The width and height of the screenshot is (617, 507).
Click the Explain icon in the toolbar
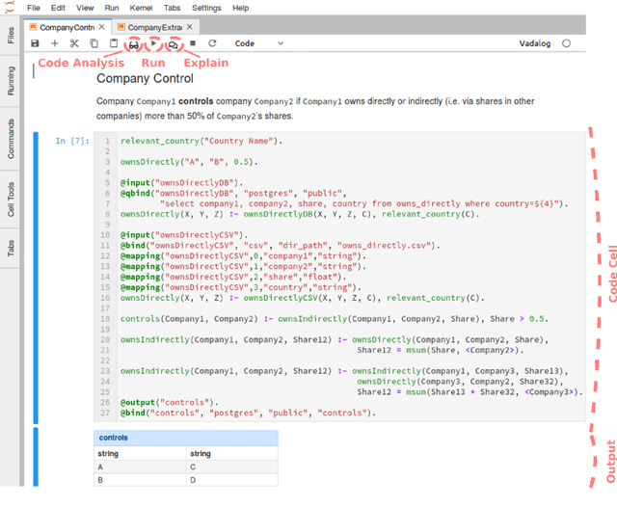pyautogui.click(x=173, y=43)
